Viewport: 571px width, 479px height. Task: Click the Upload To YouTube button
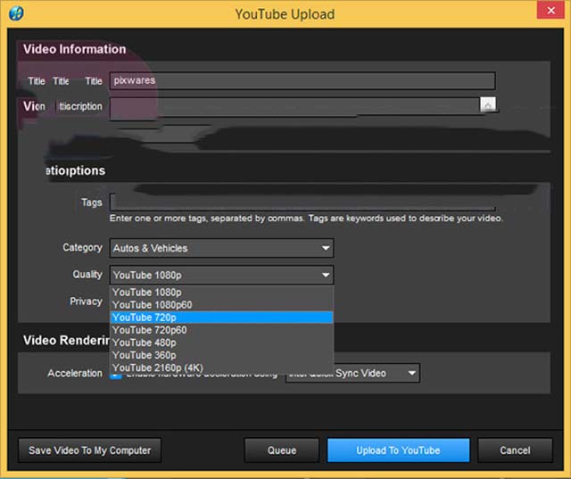[x=398, y=450]
